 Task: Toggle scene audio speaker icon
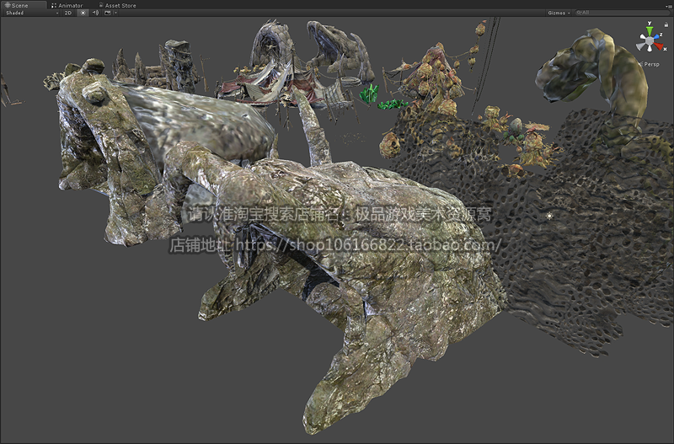click(95, 13)
